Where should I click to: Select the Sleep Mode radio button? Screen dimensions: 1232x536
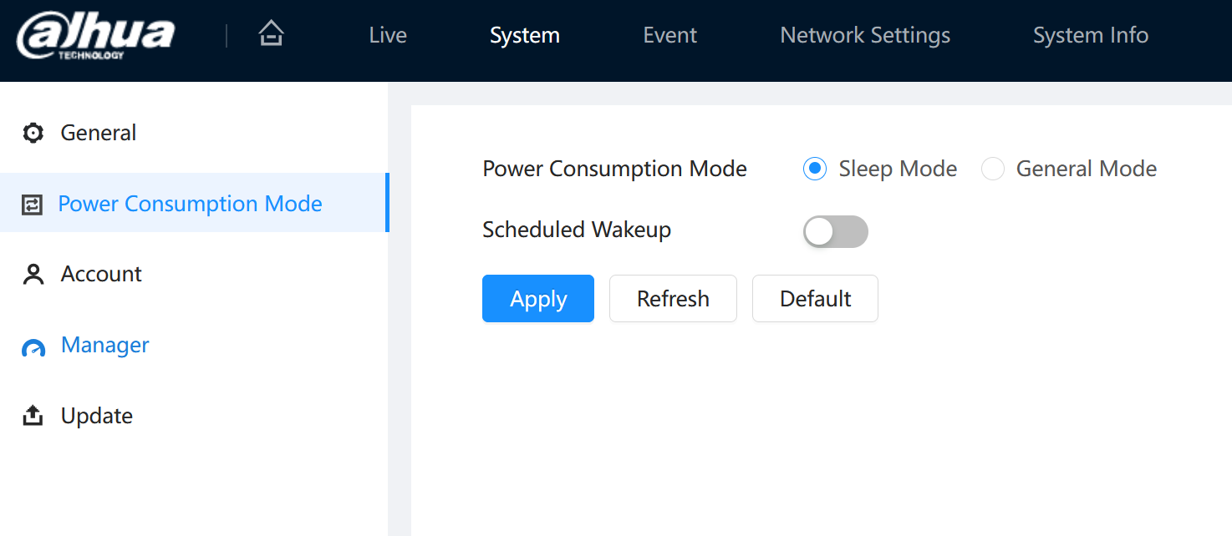(x=815, y=169)
